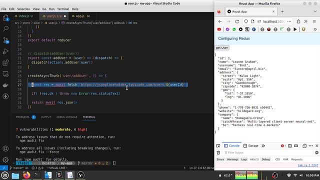Reload the Firefox page

click(236, 21)
